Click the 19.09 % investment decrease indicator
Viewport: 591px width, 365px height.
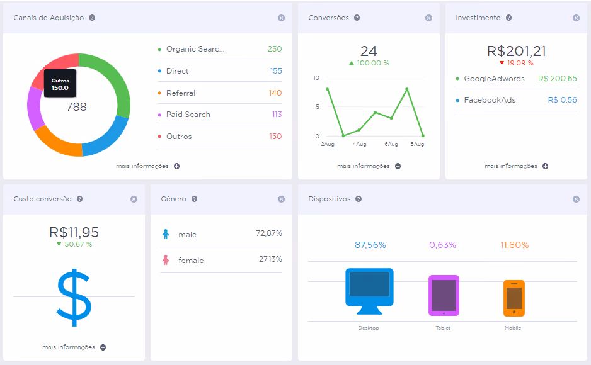(x=517, y=63)
